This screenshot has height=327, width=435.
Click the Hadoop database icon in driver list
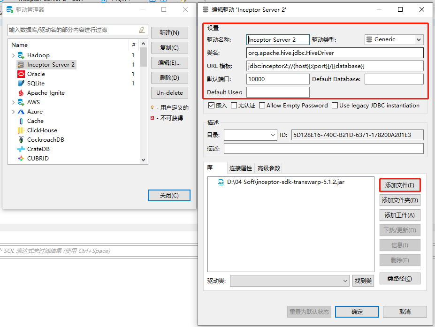pos(21,55)
